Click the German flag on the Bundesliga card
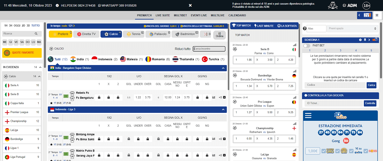Screen dimensions: 383x161 (294, 76)
